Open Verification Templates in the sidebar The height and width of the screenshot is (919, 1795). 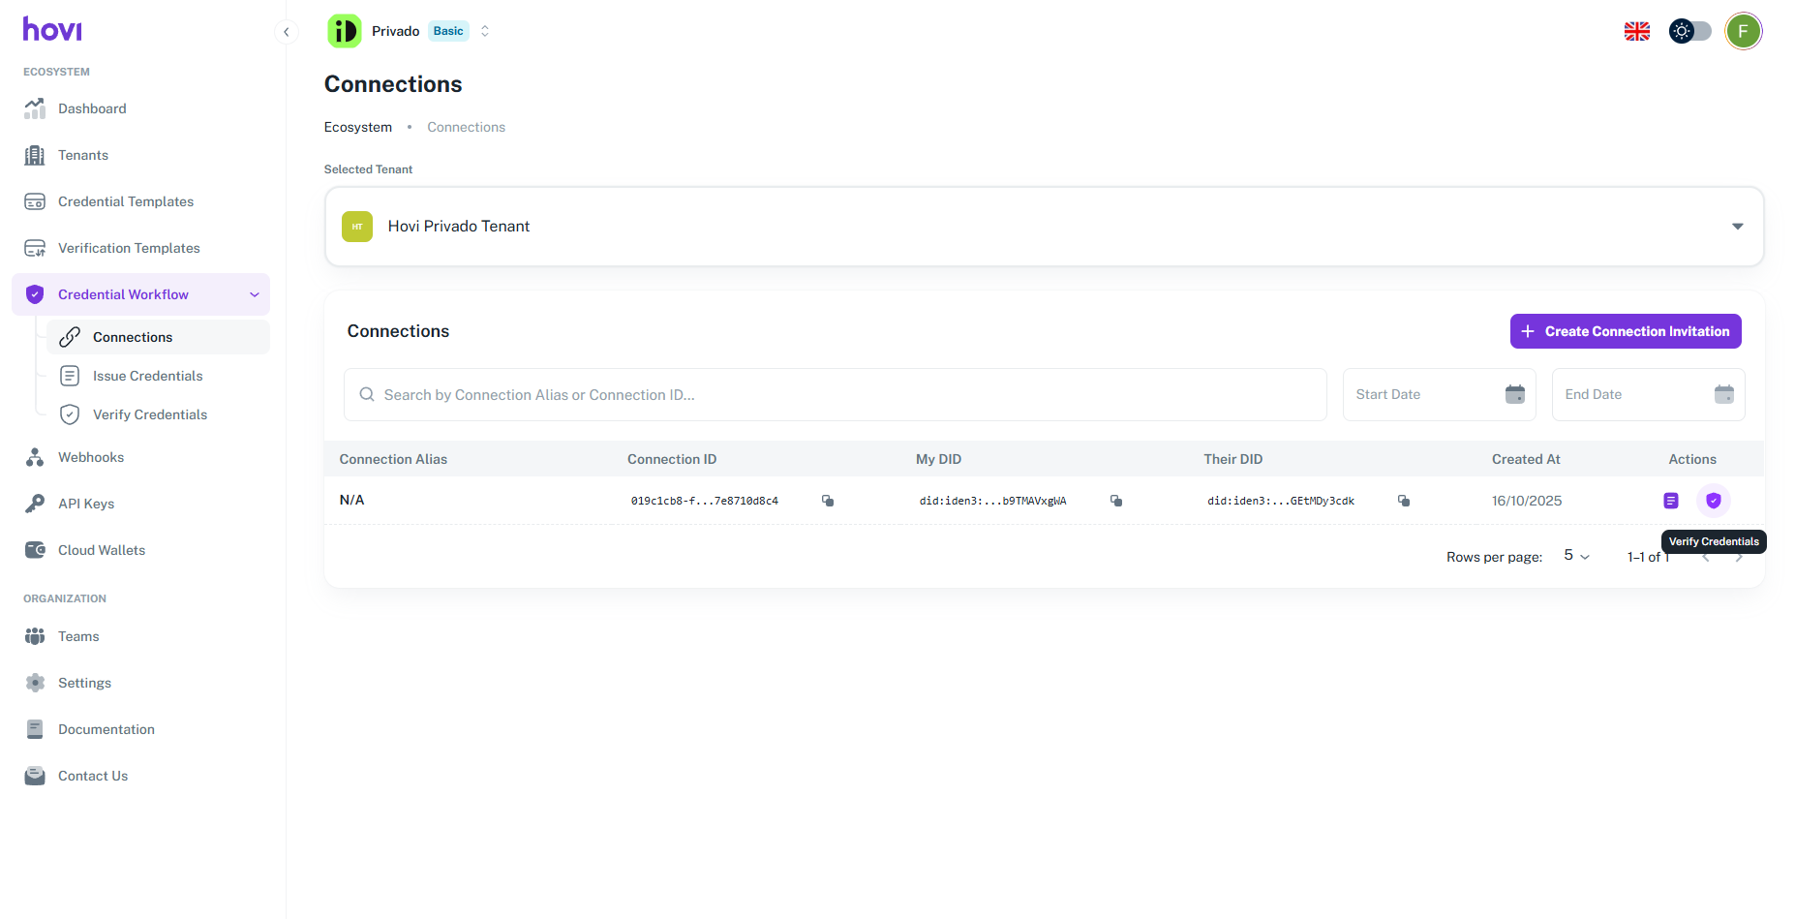[129, 248]
